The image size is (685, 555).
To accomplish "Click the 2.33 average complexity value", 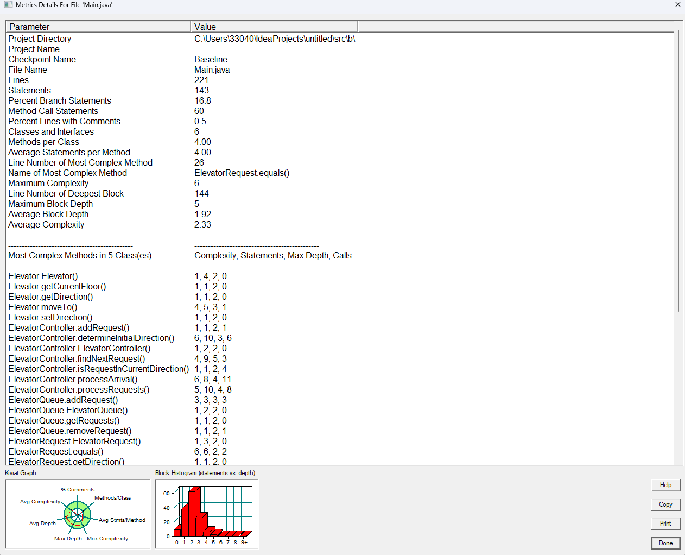I will (x=202, y=225).
